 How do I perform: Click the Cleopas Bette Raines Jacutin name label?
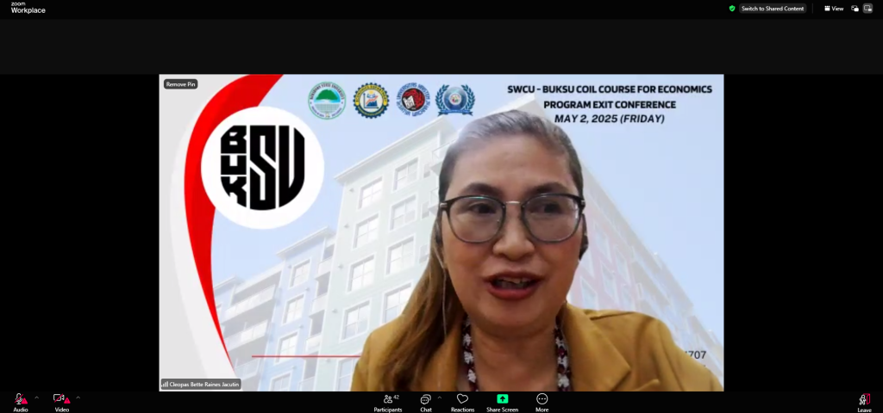tap(200, 385)
